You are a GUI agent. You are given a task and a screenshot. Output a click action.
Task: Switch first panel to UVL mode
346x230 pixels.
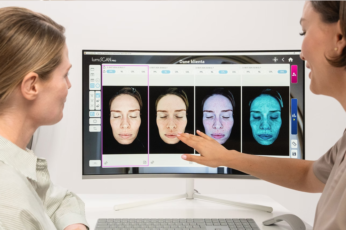[143, 72]
